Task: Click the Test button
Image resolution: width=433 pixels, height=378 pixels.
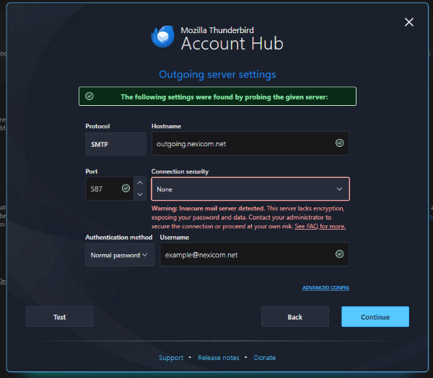Action: tap(60, 317)
